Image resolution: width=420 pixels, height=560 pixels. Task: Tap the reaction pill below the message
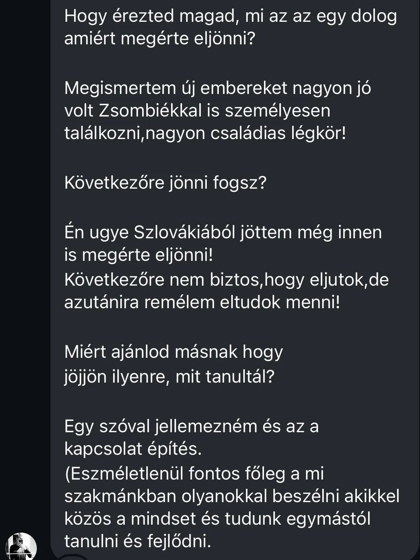coord(74,557)
